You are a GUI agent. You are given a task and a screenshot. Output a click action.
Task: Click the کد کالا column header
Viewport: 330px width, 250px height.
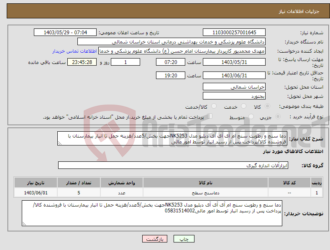pos(289,183)
